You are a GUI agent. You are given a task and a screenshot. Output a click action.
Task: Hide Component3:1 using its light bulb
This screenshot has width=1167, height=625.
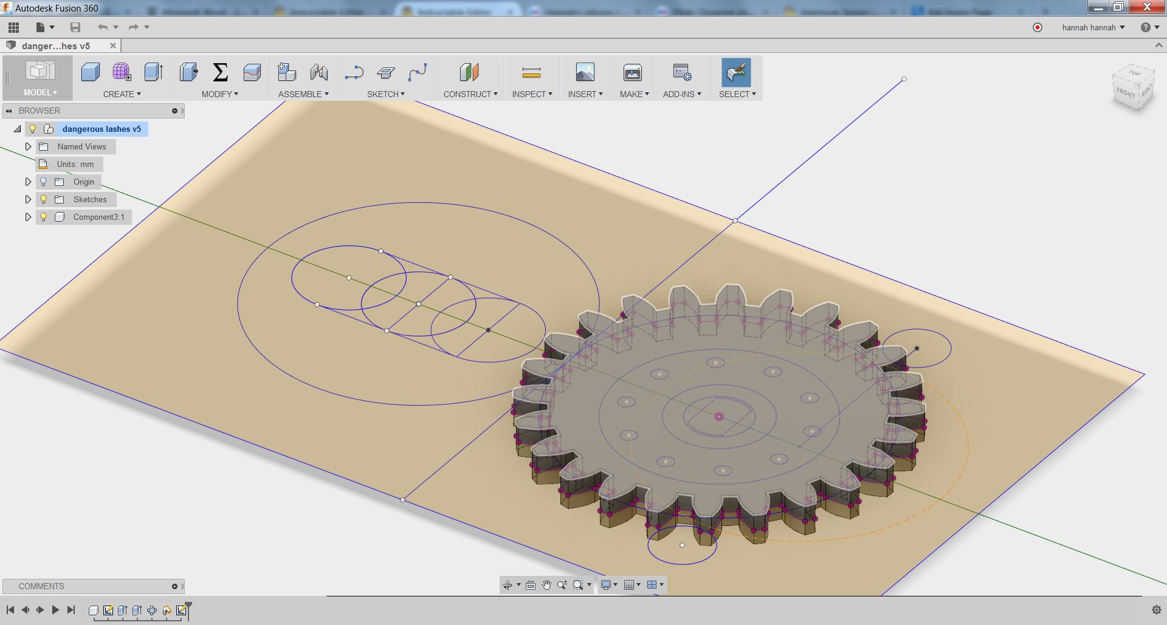43,217
